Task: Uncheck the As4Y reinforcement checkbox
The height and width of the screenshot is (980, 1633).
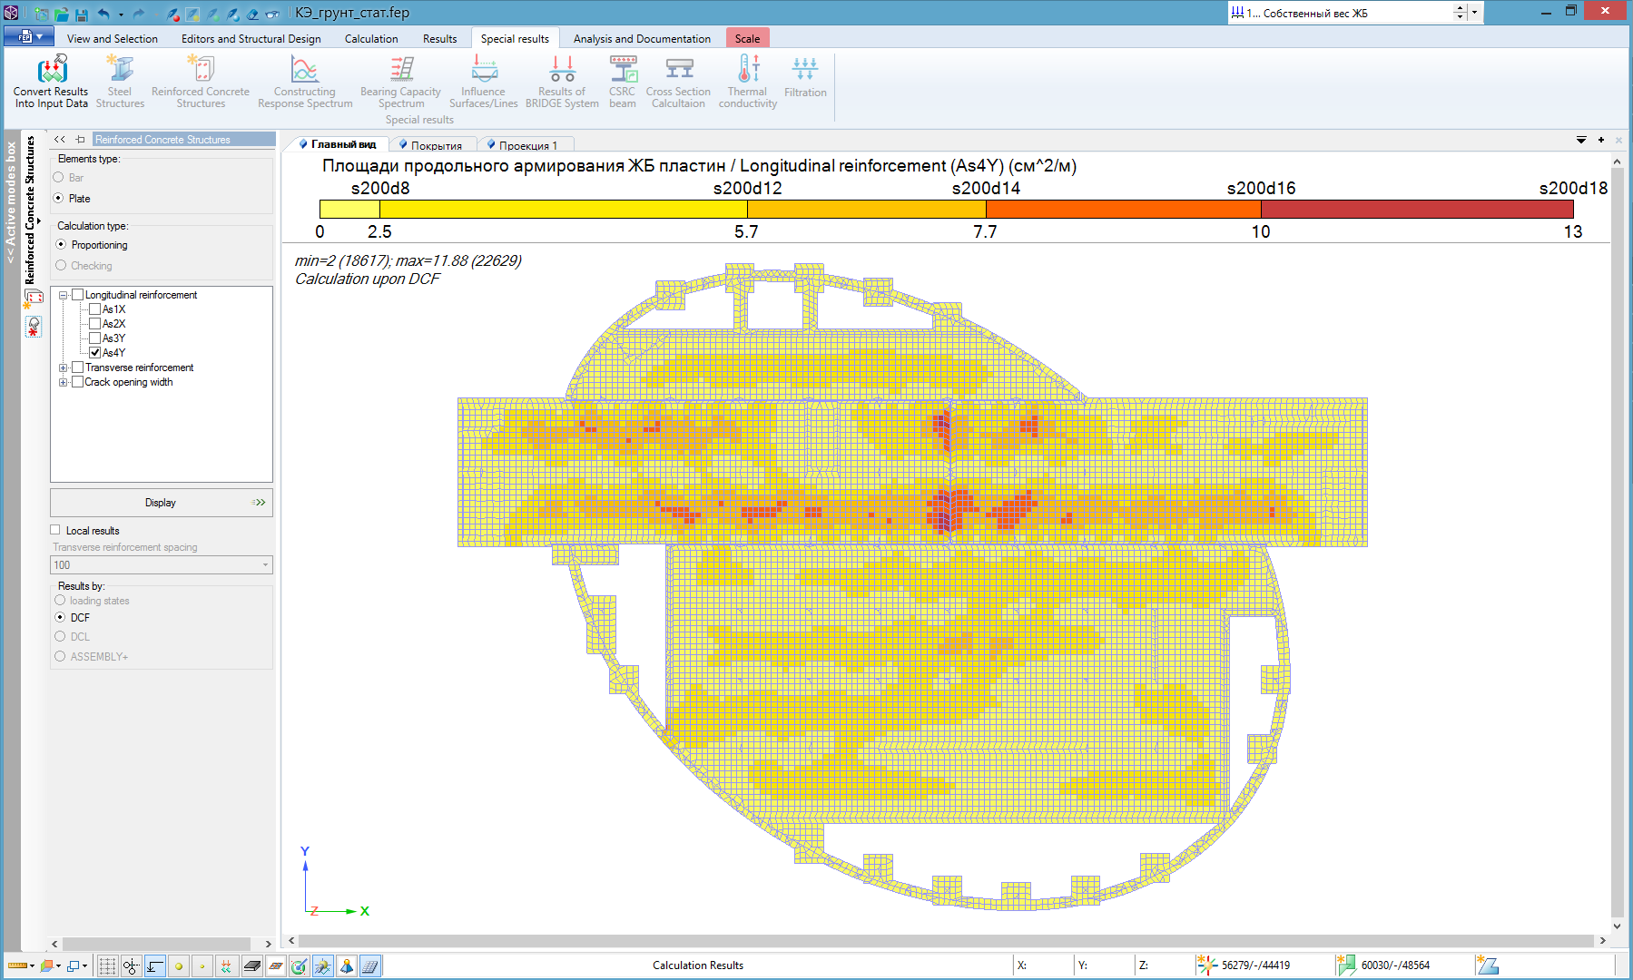Action: point(95,353)
